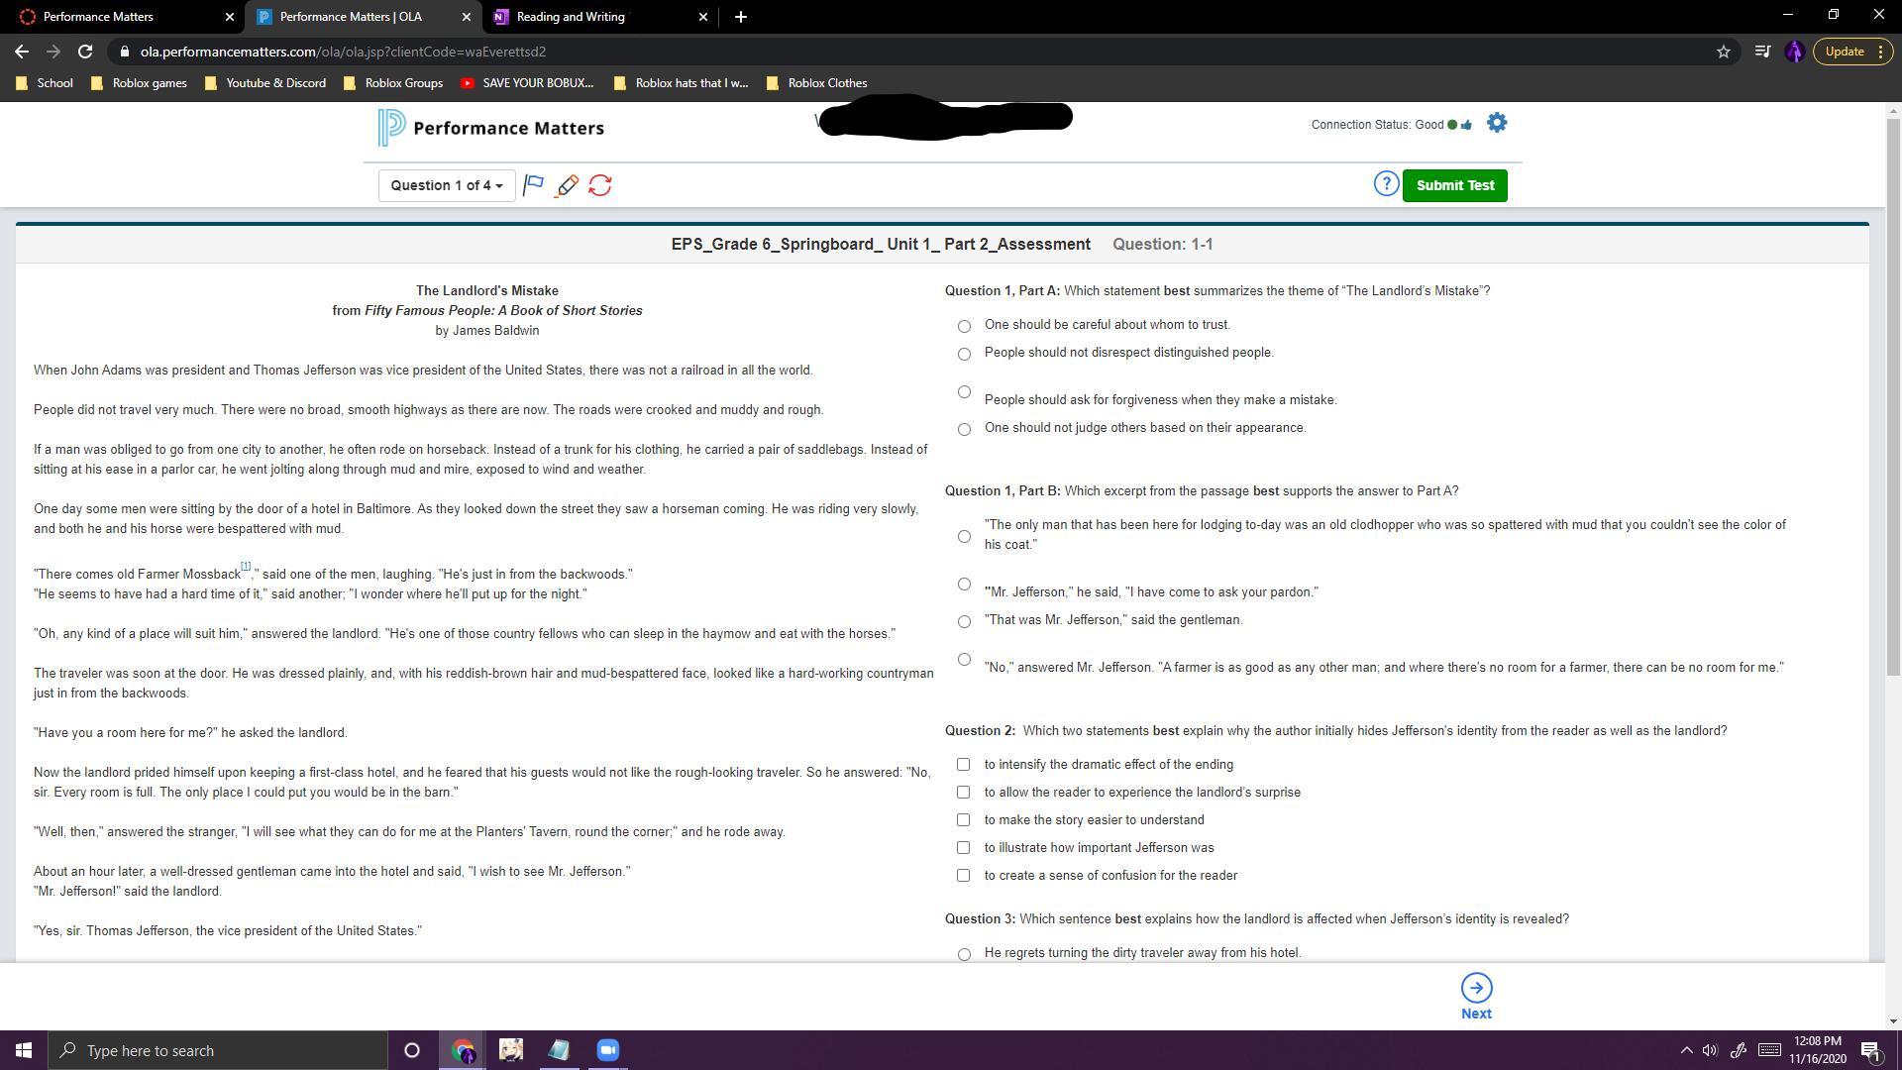The image size is (1902, 1070).
Task: Select 'One should be careful about whom to trust'
Action: click(x=964, y=326)
